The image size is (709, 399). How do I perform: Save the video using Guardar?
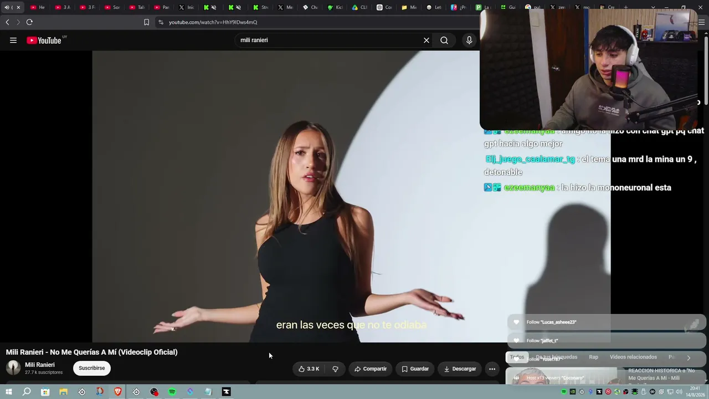coord(415,369)
